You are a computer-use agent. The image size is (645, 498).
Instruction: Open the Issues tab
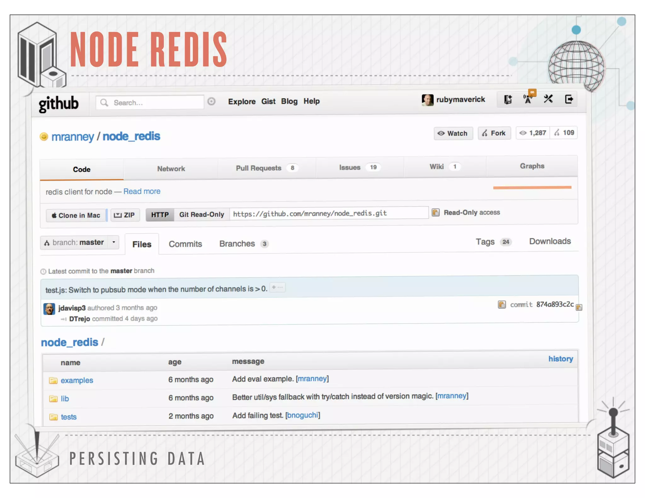(359, 167)
